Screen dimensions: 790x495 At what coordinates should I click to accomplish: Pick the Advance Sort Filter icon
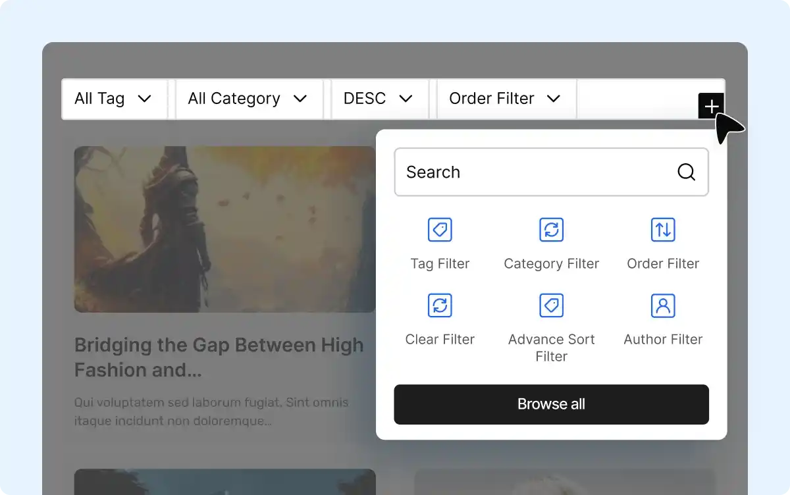(x=551, y=305)
